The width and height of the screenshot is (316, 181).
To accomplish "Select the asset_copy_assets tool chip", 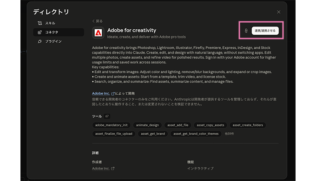I will tap(211, 125).
